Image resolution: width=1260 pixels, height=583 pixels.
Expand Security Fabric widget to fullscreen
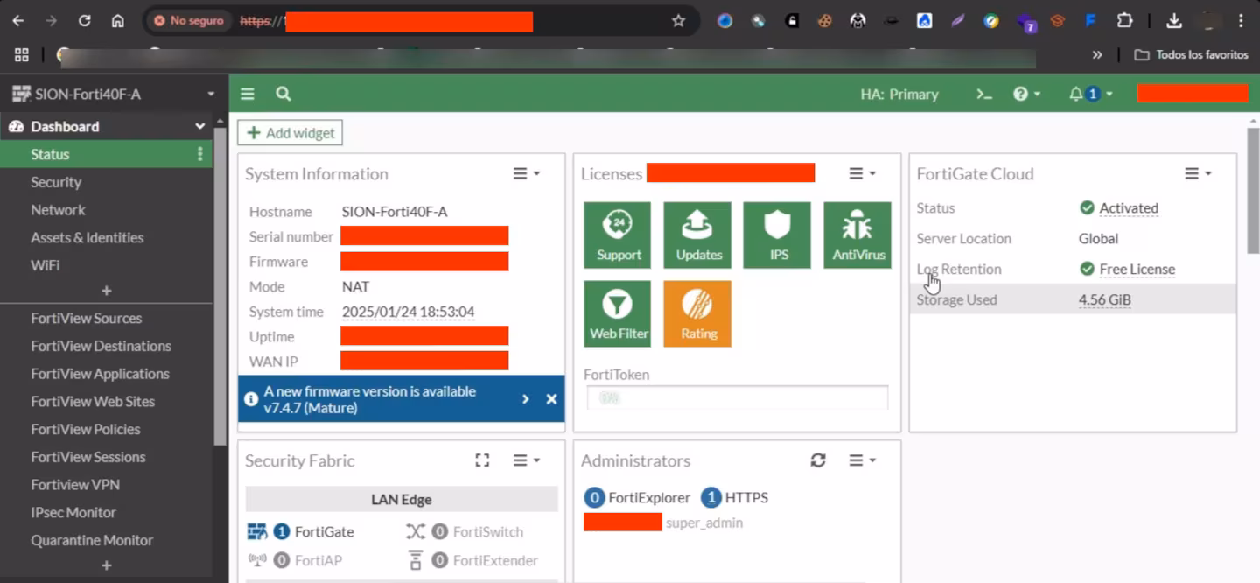pyautogui.click(x=482, y=460)
